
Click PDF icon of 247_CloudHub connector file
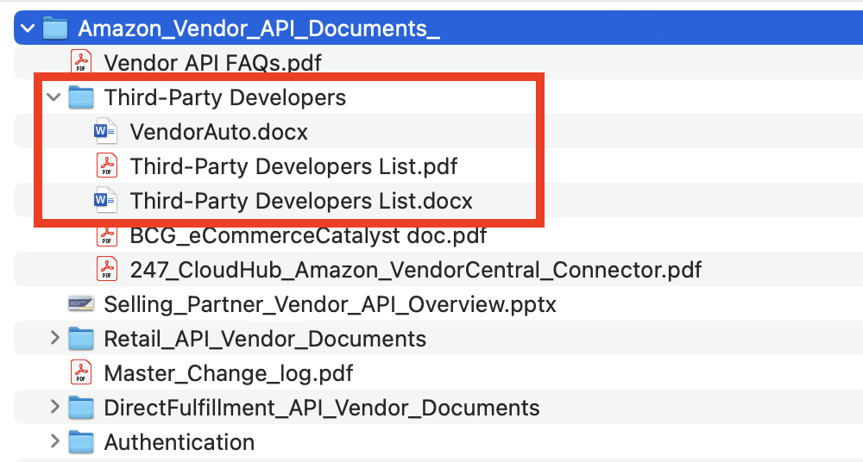pyautogui.click(x=107, y=269)
